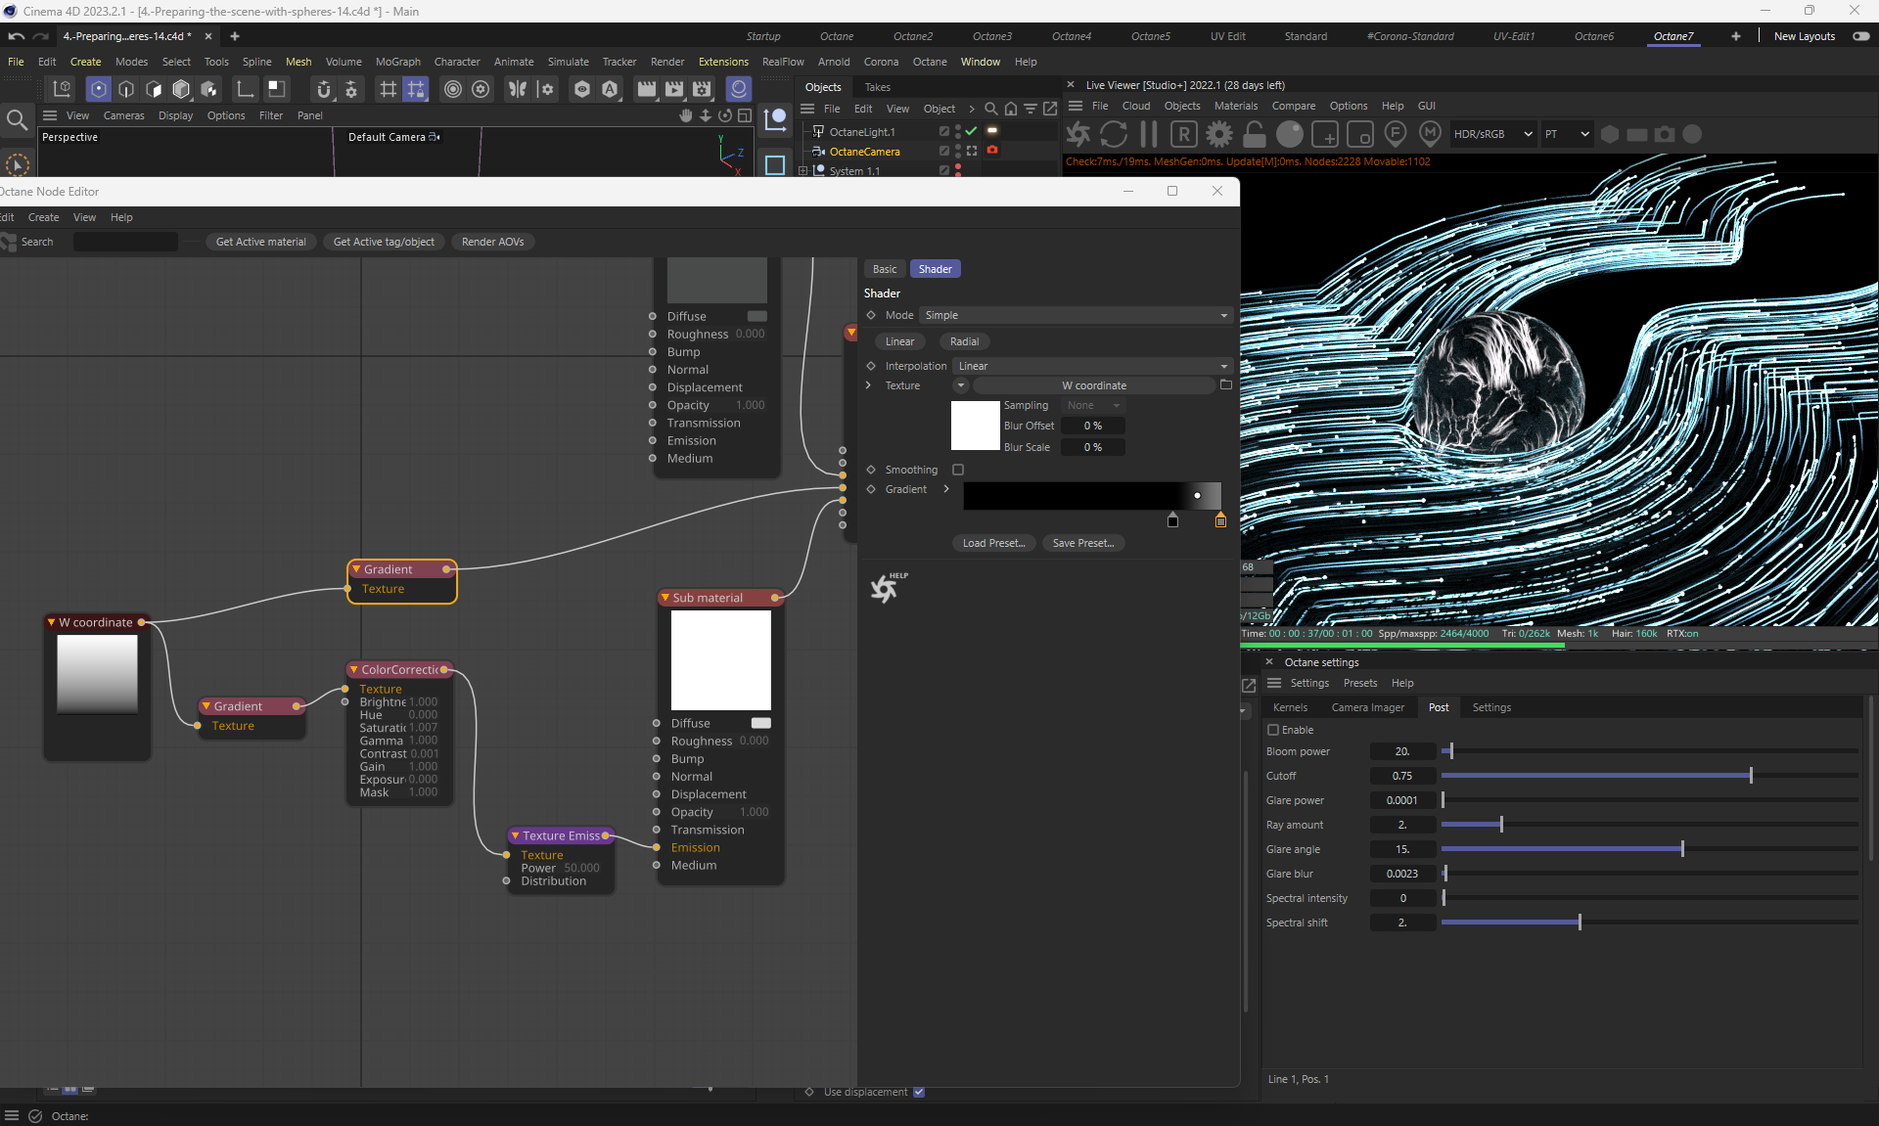Pause the Live Viewer rendering
Image resolution: width=1879 pixels, height=1126 pixels.
[1148, 134]
